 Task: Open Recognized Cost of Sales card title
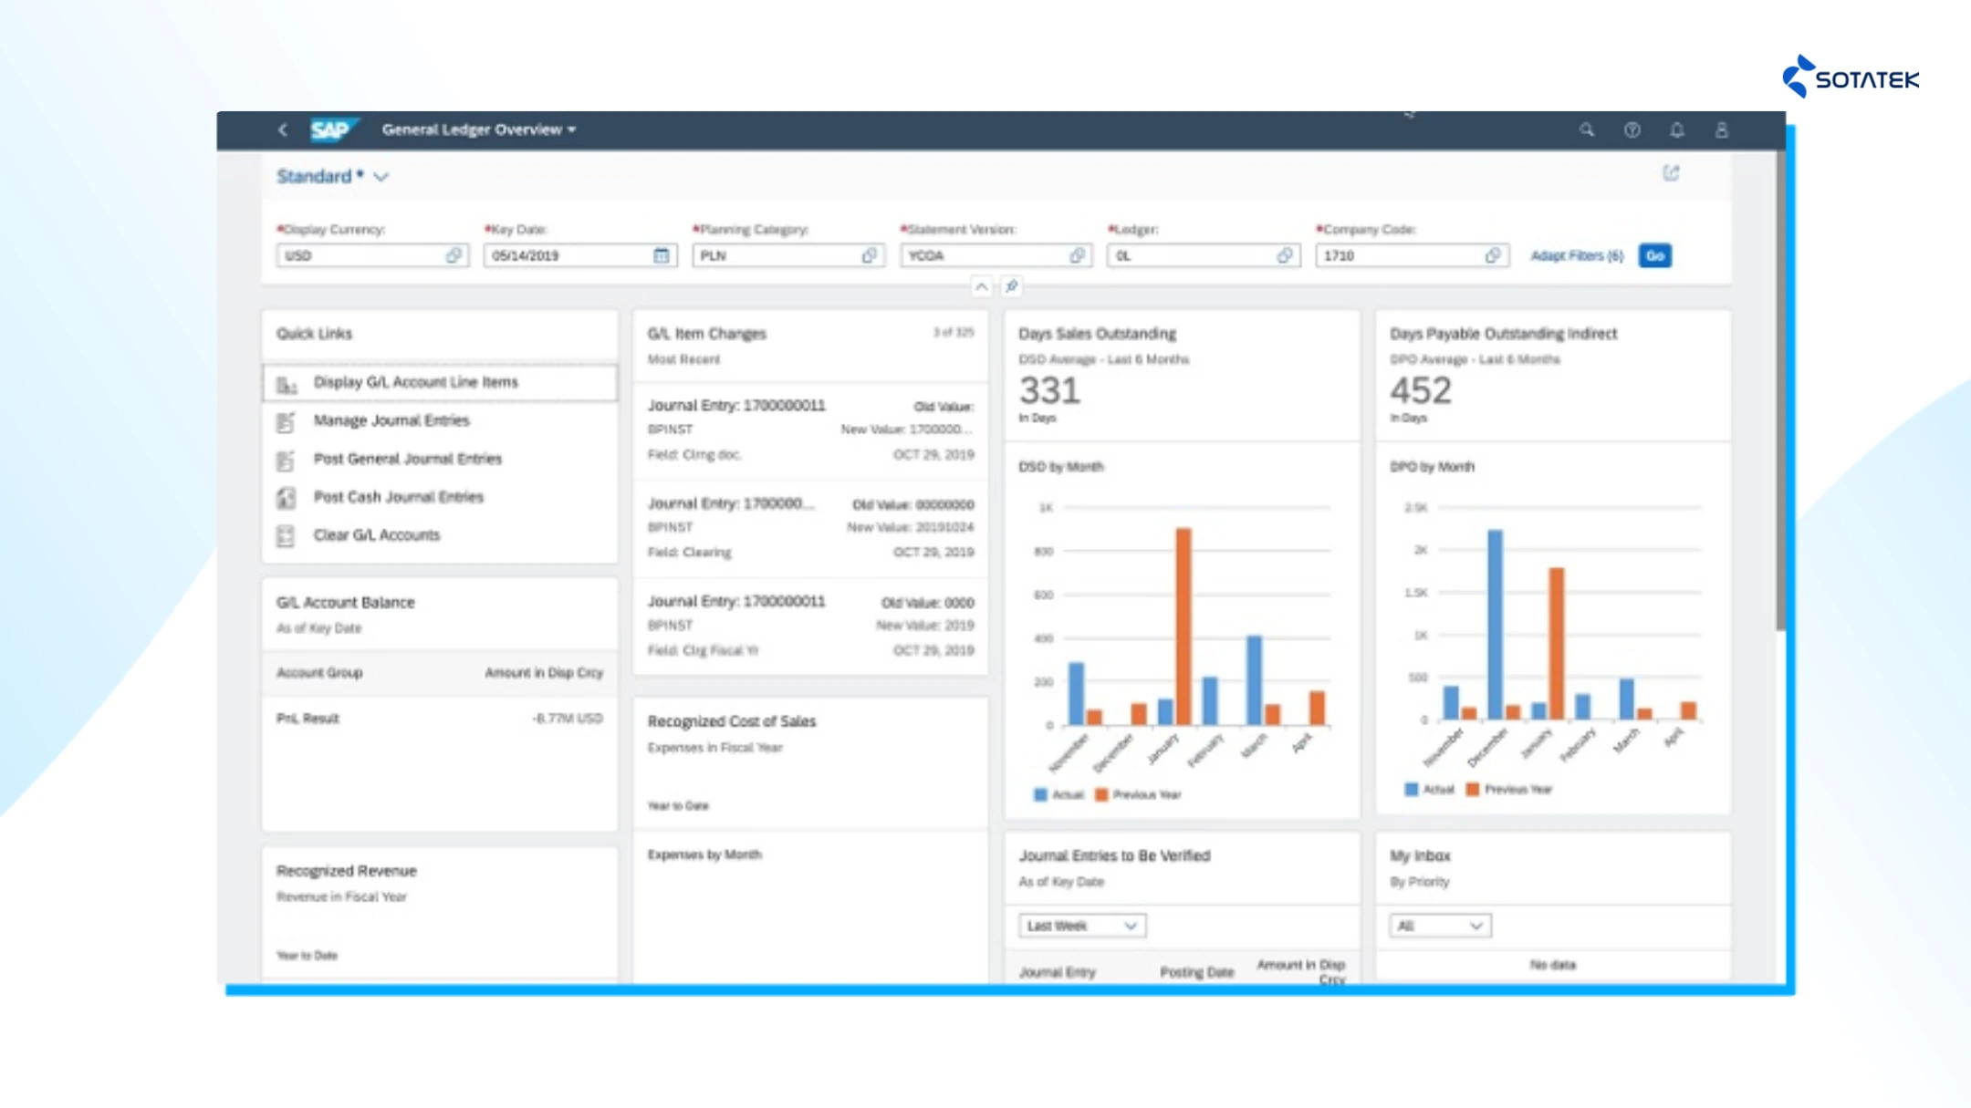(x=732, y=721)
